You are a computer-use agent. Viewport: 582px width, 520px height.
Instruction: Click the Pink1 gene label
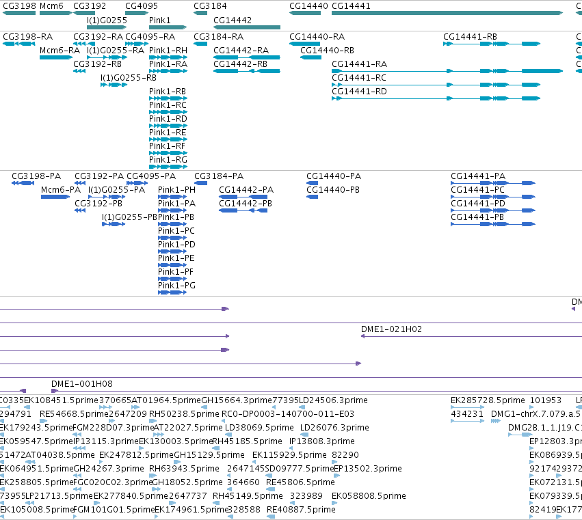(x=159, y=20)
